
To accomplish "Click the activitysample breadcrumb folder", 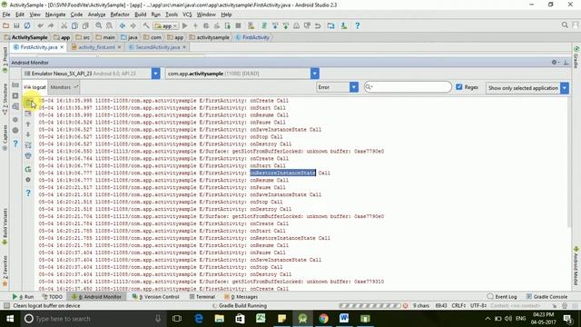I will tap(210, 37).
